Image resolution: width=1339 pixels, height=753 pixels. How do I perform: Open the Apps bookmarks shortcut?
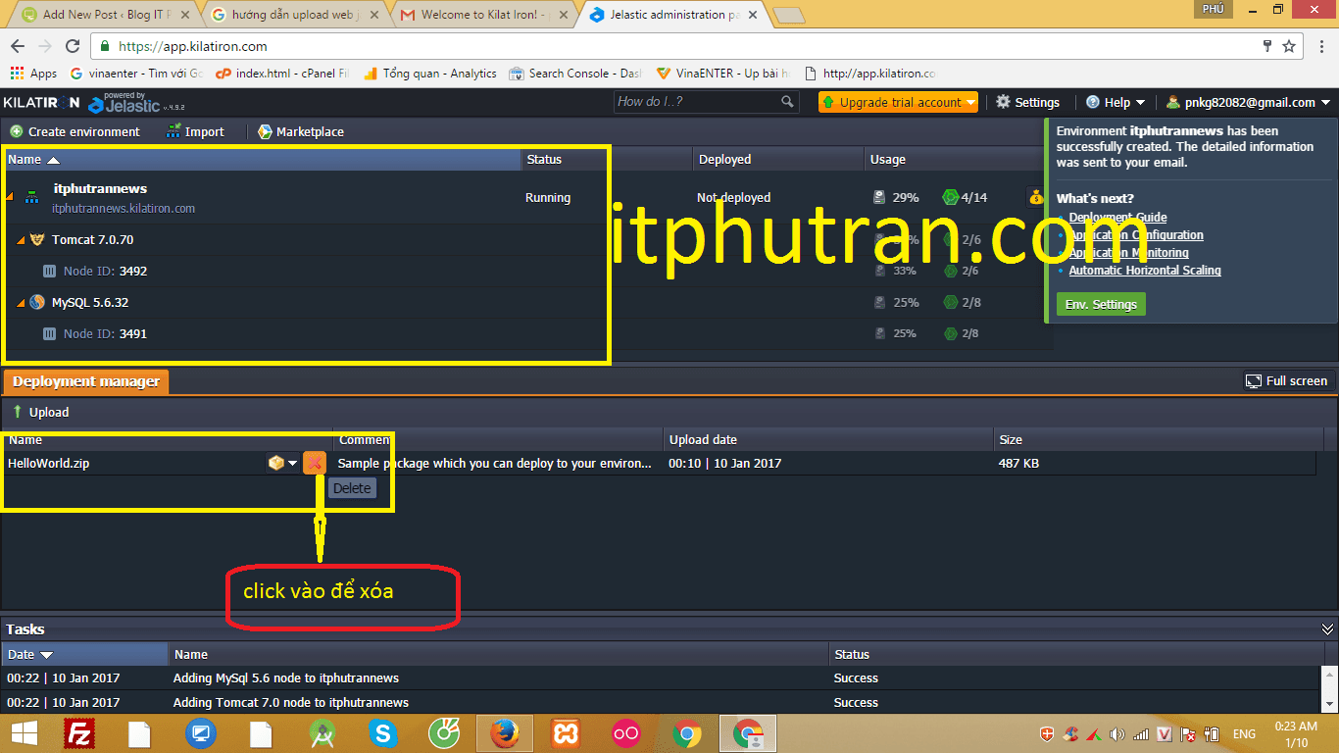34,74
